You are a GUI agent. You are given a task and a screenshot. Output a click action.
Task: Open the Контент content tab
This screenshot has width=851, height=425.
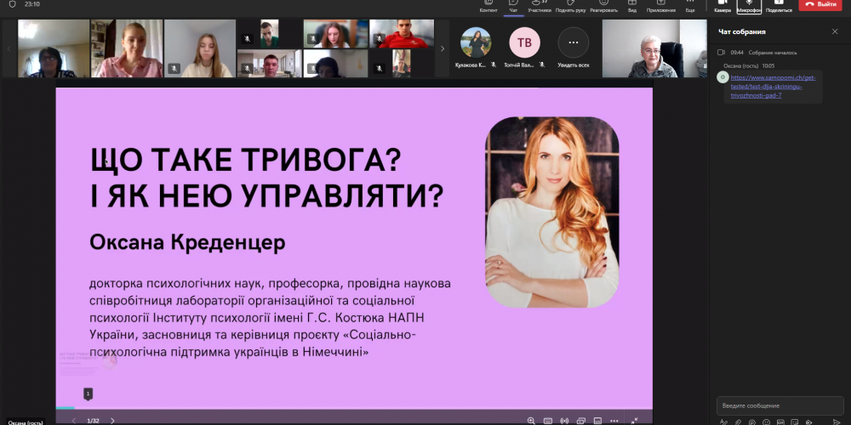pyautogui.click(x=488, y=4)
